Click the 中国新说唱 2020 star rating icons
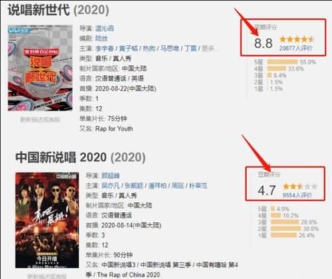 (300, 187)
